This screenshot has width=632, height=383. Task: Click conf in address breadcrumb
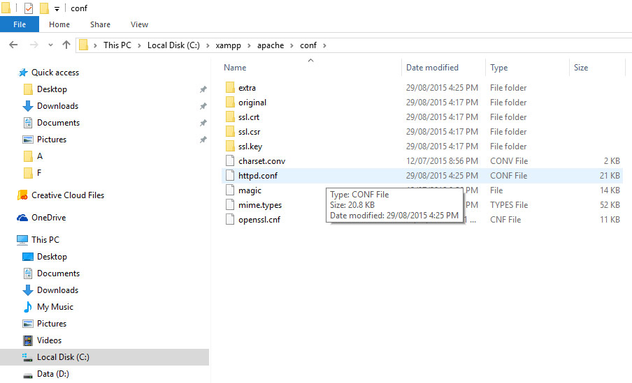coord(308,45)
